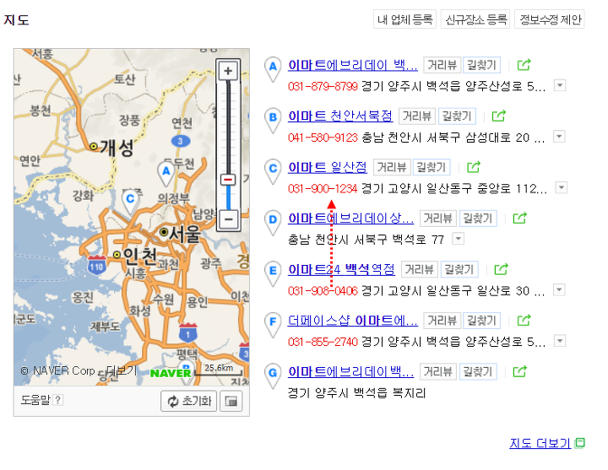Screen dimensions: 608x470
Task: Click the 정보수정 제안 button
Action: (x=550, y=19)
